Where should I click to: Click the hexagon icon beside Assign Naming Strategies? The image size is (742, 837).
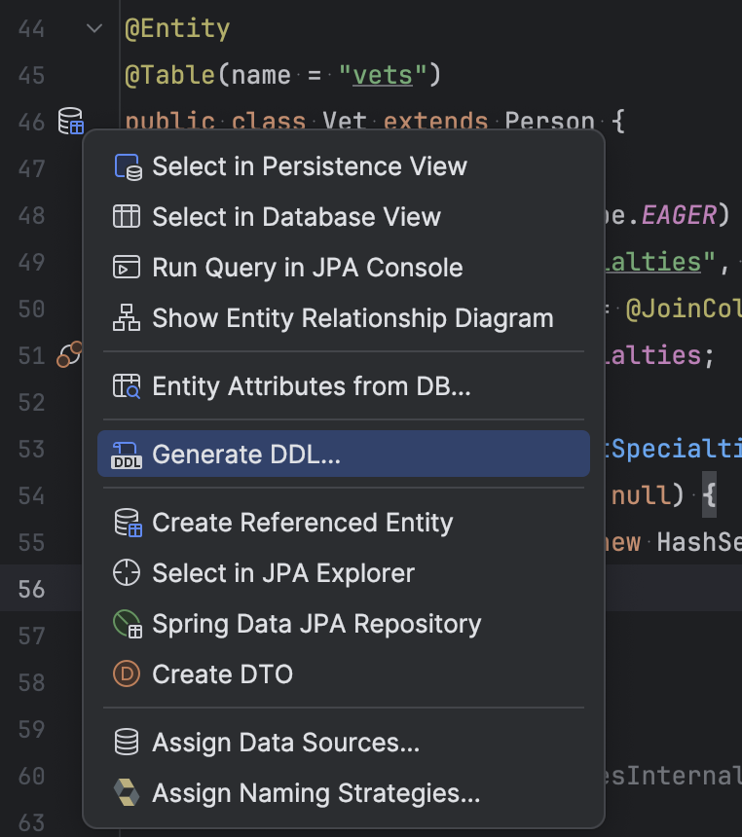point(128,792)
